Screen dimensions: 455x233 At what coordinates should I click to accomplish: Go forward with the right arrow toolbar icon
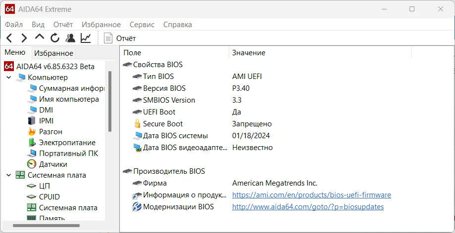pyautogui.click(x=24, y=38)
